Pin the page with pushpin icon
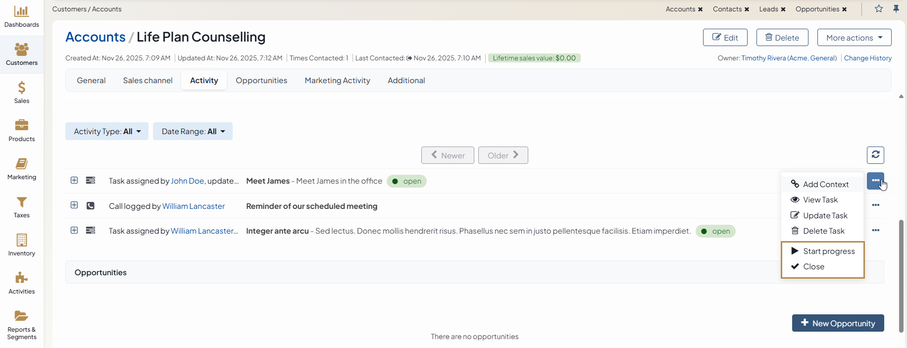The height and width of the screenshot is (348, 907). pyautogui.click(x=896, y=9)
